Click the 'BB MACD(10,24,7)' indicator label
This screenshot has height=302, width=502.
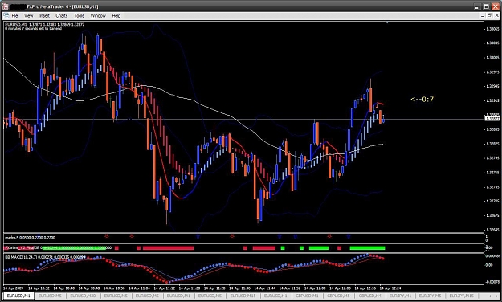[21, 257]
